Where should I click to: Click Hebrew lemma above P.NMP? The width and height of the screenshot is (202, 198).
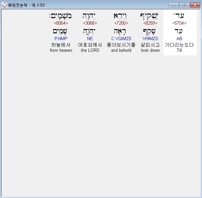60,31
